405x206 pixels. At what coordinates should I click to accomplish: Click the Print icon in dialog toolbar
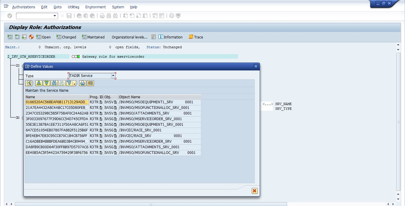pos(83,83)
